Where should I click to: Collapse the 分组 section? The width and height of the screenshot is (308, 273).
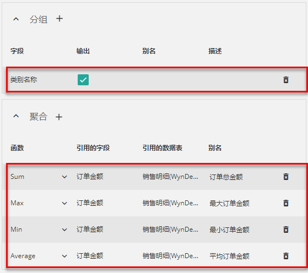(16, 19)
